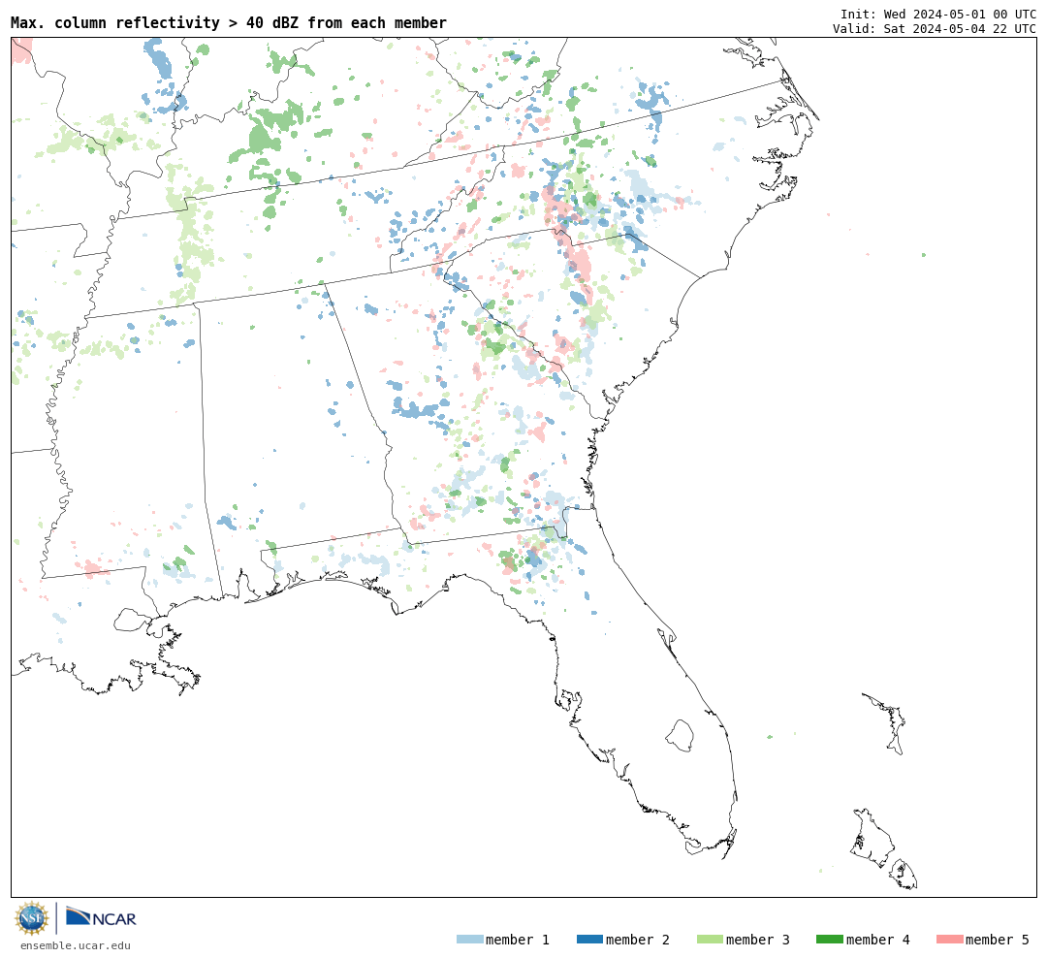The image size is (1047, 958).
Task: Click the NSF logo icon
Action: click(x=32, y=918)
